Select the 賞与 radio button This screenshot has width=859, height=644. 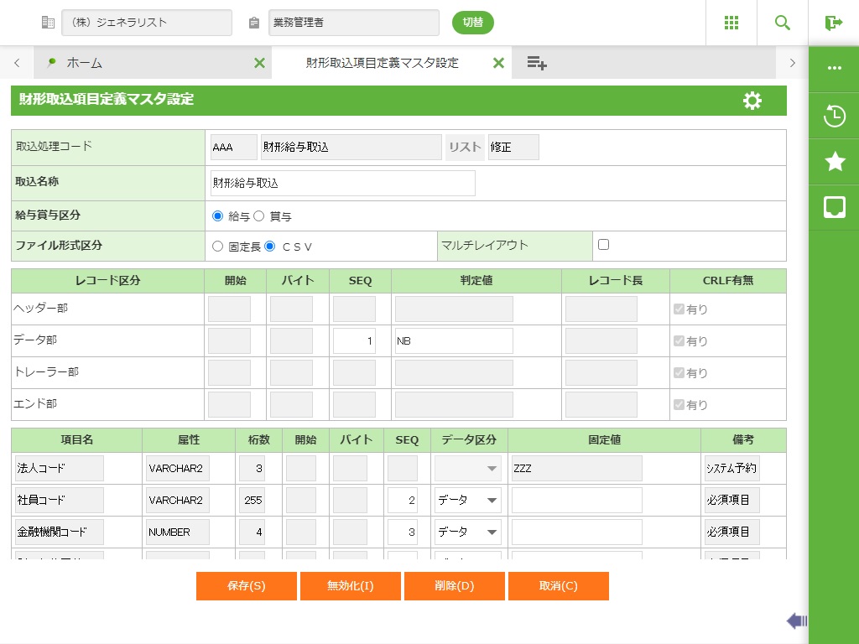[x=259, y=216]
